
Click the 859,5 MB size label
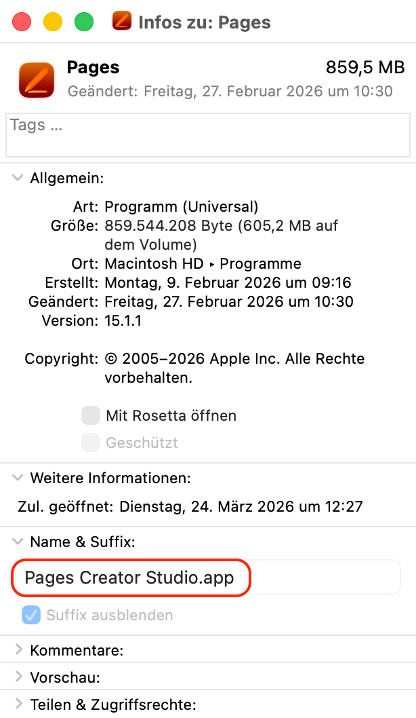pos(365,68)
